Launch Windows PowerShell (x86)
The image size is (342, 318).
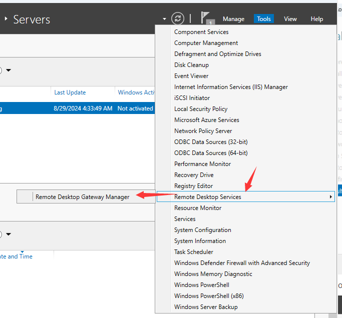pyautogui.click(x=209, y=296)
